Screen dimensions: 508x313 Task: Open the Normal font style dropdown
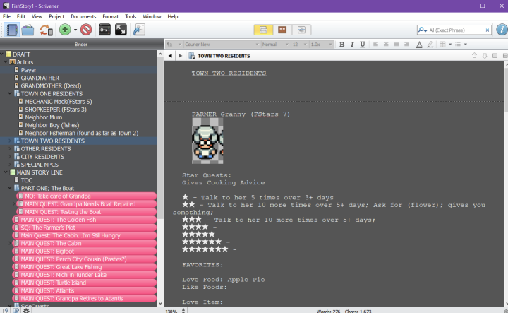(x=275, y=45)
